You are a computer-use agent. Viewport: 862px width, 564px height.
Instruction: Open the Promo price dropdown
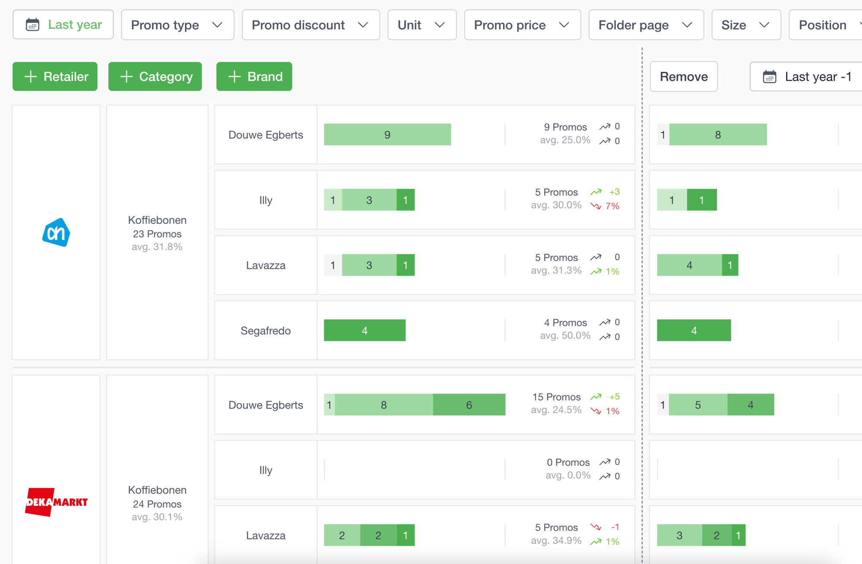point(522,25)
